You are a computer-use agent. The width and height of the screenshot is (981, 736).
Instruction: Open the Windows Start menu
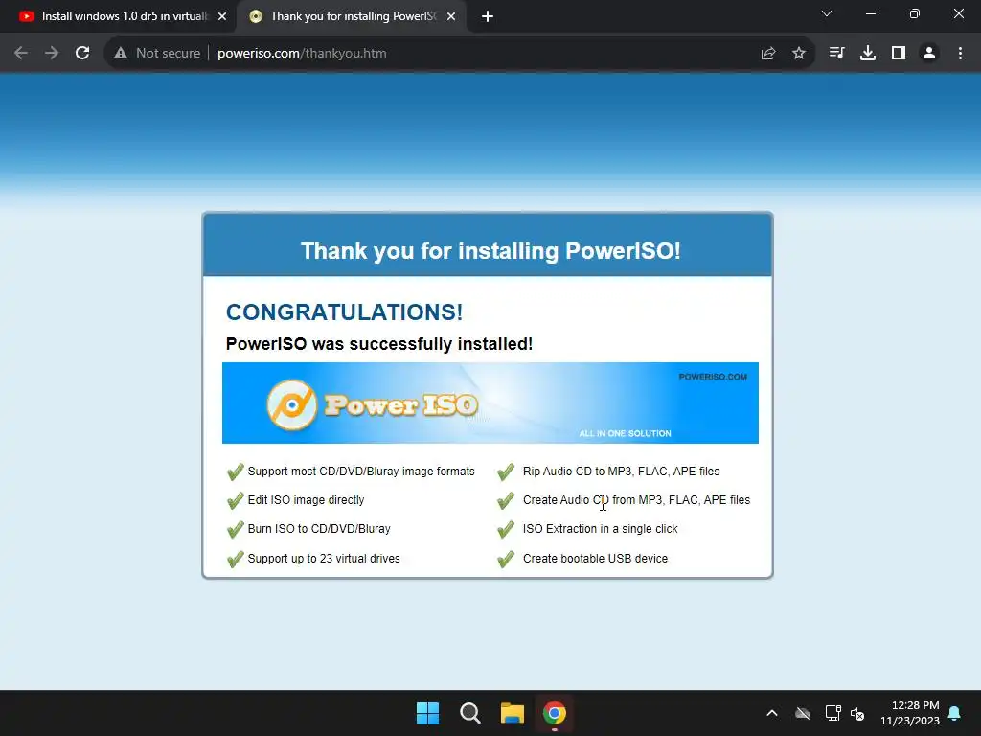(x=428, y=713)
